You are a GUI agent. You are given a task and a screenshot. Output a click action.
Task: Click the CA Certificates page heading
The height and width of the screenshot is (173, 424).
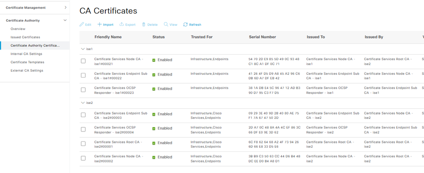108,11
